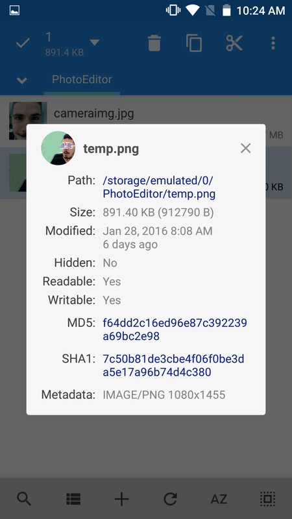Tap the temp.png round thumbnail
This screenshot has width=292, height=519.
tap(58, 148)
